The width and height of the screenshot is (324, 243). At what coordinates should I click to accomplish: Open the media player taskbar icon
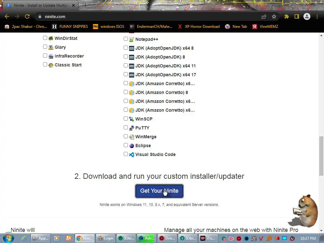coord(56,238)
